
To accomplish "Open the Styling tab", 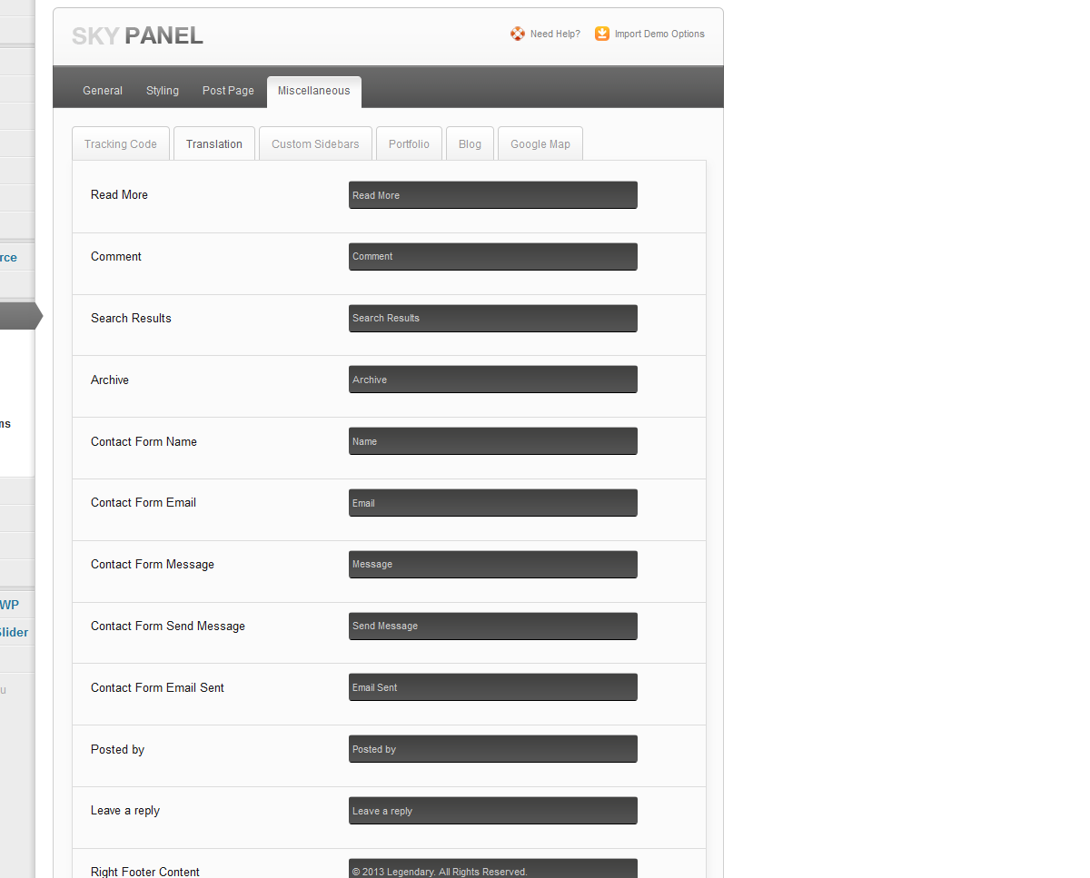I will tap(163, 91).
